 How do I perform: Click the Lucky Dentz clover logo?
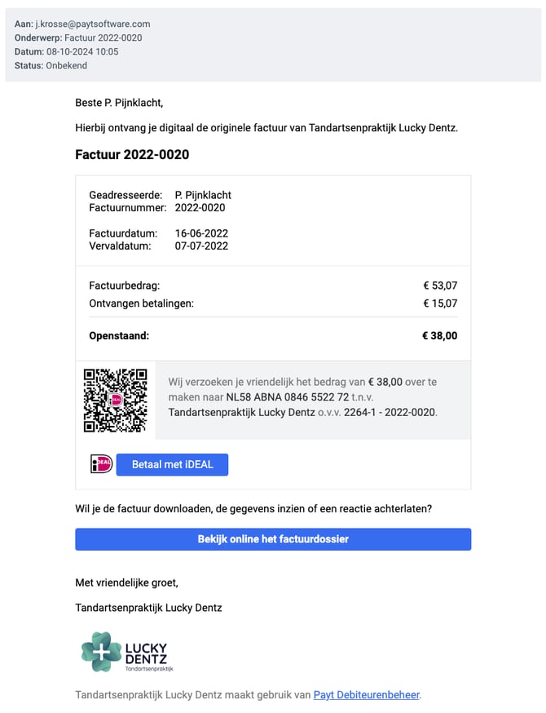(x=101, y=652)
